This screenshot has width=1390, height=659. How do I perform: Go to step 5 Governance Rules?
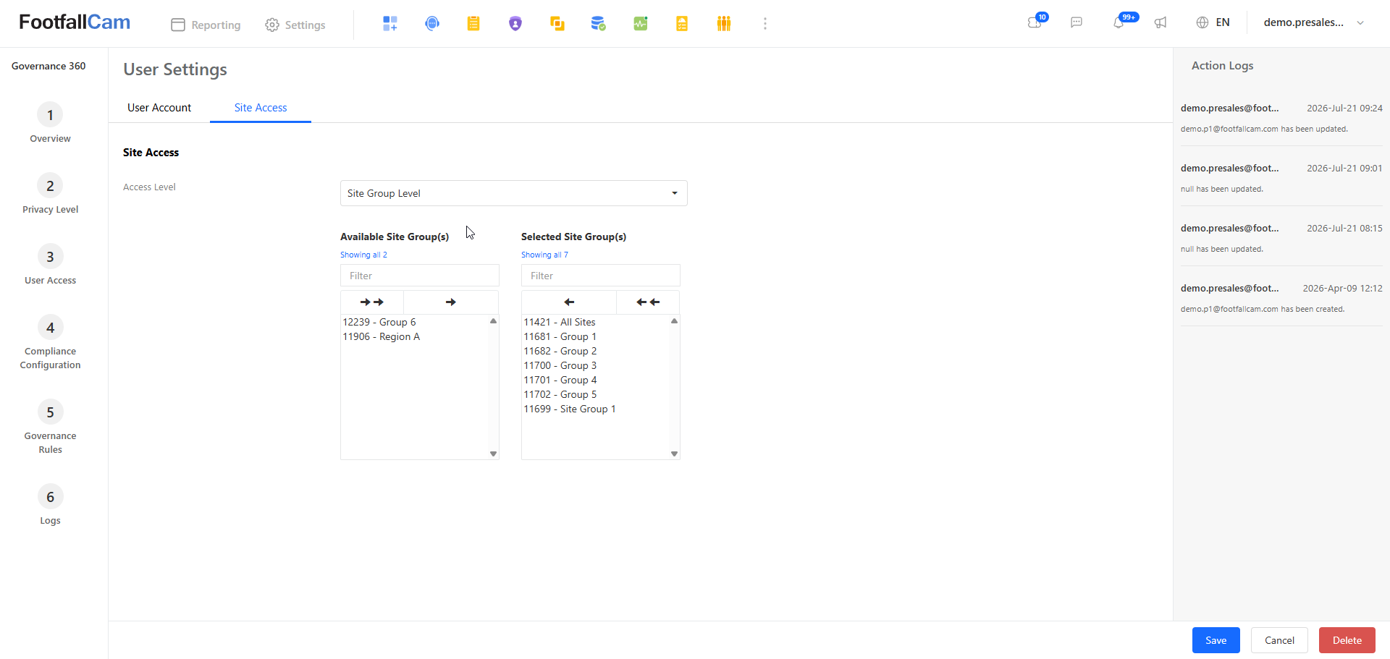pos(50,428)
